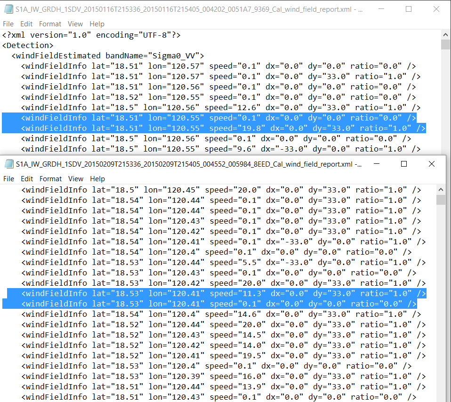Open Help menu in the 20150116 window

pyautogui.click(x=97, y=24)
